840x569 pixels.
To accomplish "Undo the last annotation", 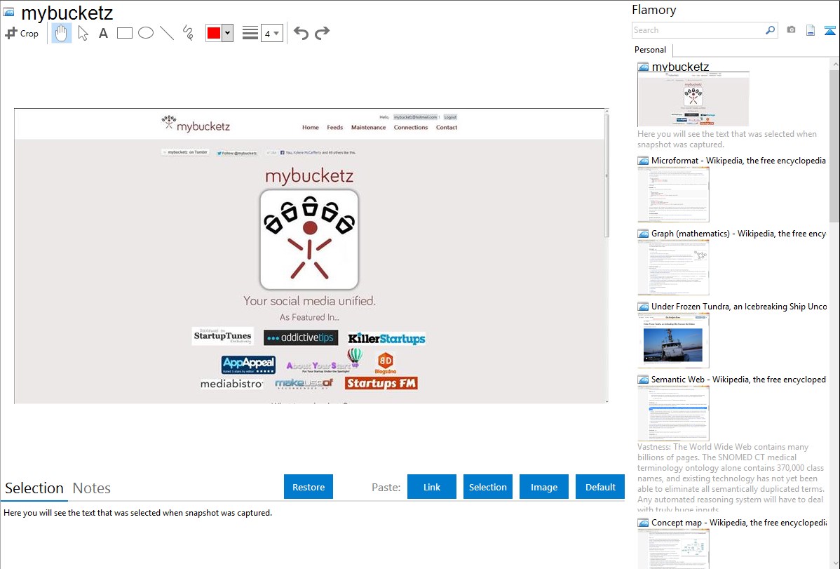I will click(301, 33).
